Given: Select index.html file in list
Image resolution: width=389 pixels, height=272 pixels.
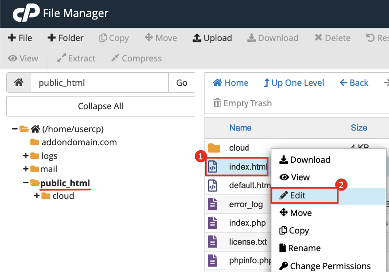Looking at the screenshot, I should pos(248,167).
